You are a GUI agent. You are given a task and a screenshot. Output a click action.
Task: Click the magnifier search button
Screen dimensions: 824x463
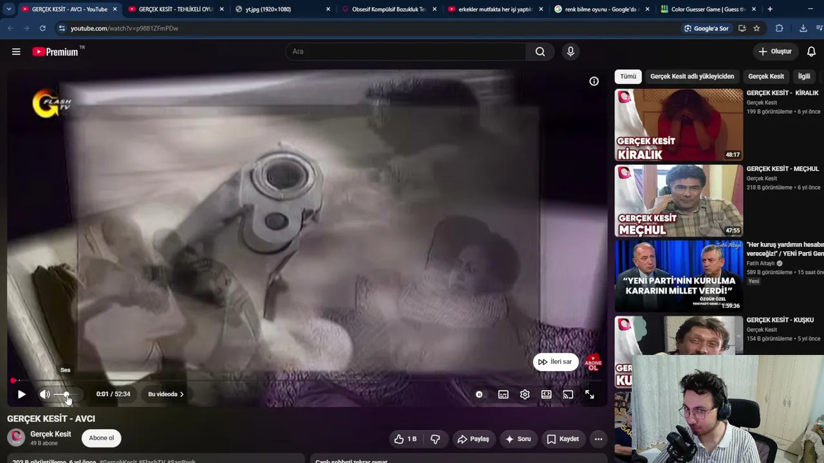(x=540, y=51)
